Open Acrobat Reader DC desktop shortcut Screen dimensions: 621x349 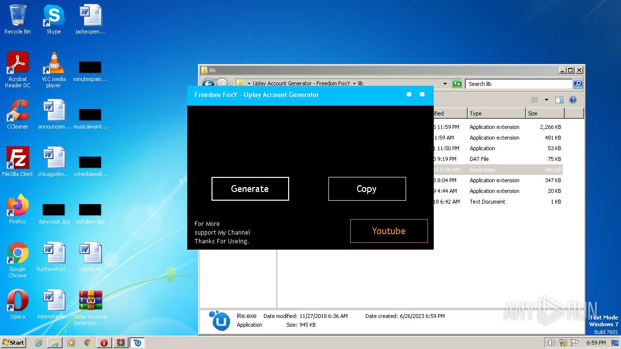17,70
